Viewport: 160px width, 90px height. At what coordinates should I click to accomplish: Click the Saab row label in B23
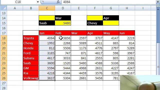[x=31, y=63]
